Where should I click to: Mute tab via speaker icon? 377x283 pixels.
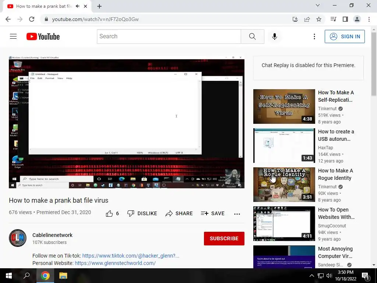coord(77,6)
